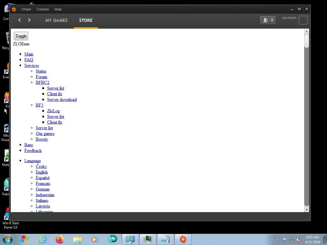Open Client fix under BFBC2

pos(54,94)
